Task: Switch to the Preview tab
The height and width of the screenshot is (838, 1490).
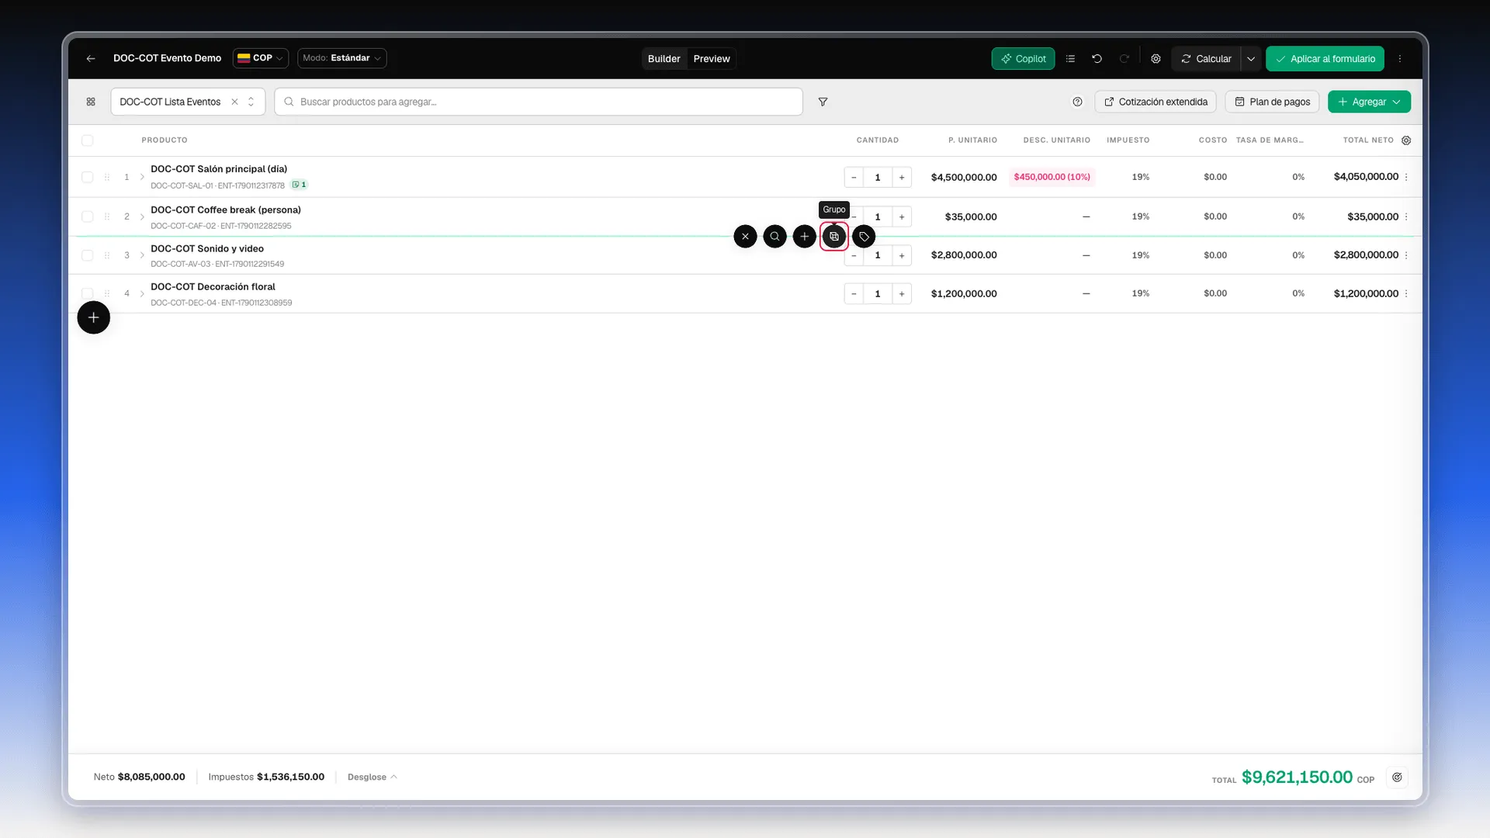Action: [x=712, y=58]
